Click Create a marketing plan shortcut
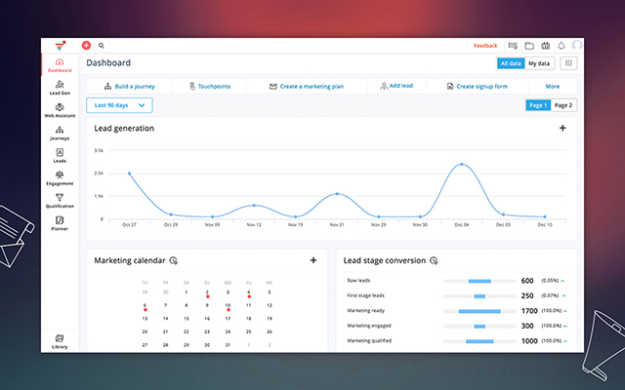625x390 pixels. (307, 87)
